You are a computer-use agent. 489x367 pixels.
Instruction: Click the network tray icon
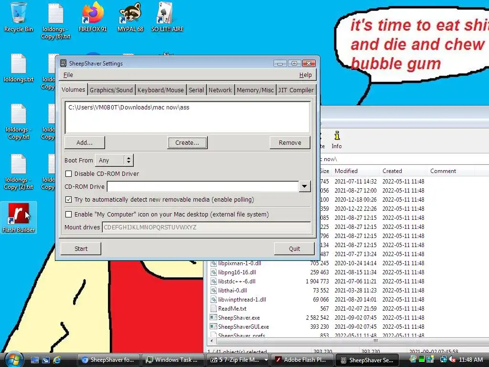pyautogui.click(x=443, y=359)
